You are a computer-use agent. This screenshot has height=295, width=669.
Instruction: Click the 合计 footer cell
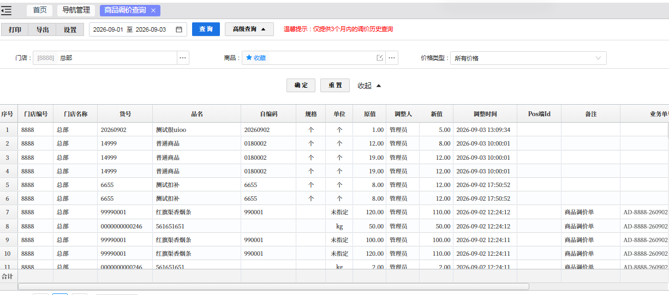click(x=7, y=276)
